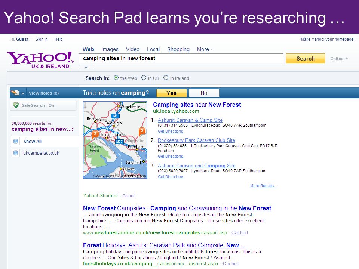359x269 pixels.
Task: Get Directions for Rookesbury Park Caravan Club
Action: 171,156
